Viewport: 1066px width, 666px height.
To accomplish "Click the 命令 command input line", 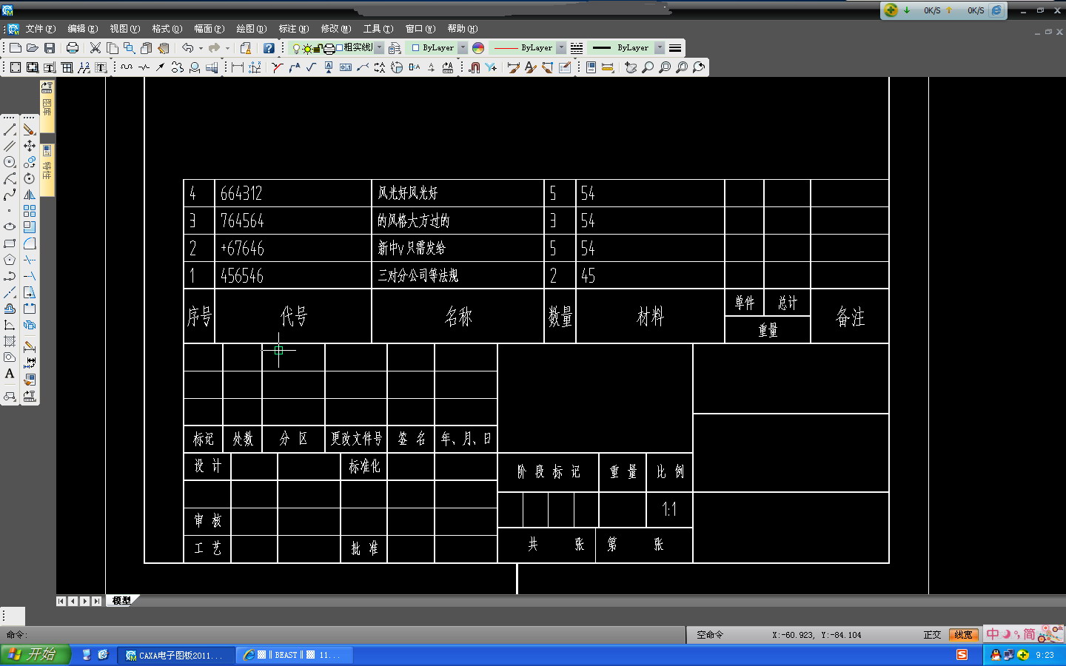I will (x=343, y=635).
